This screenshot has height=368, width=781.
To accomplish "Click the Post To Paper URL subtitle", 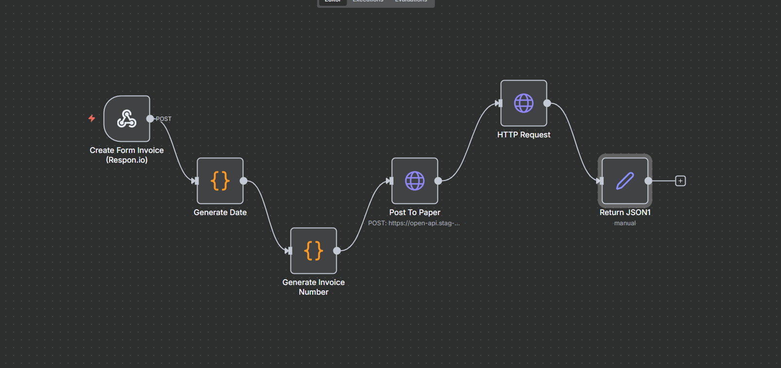I will [414, 223].
